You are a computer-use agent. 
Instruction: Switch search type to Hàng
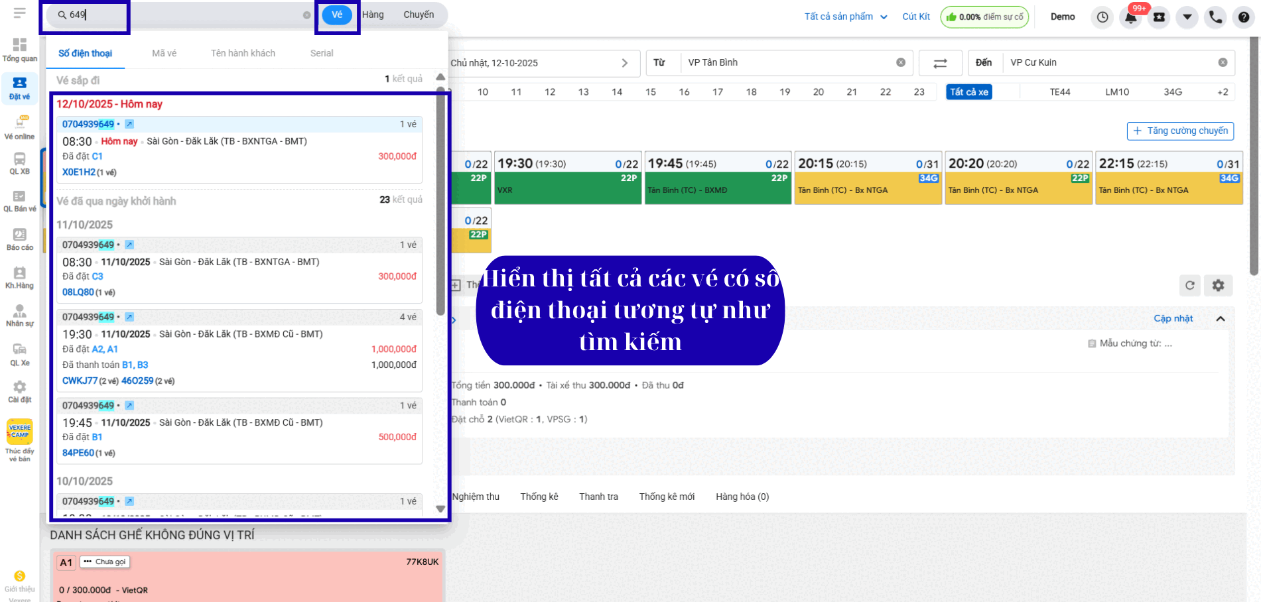pyautogui.click(x=373, y=15)
